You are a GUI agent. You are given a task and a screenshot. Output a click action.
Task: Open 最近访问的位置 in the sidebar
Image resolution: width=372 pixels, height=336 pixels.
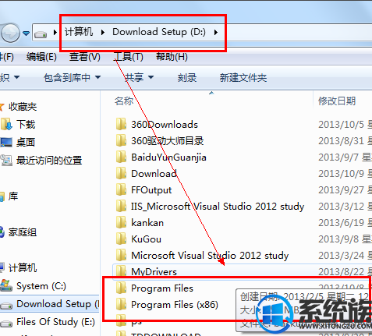coord(49,161)
